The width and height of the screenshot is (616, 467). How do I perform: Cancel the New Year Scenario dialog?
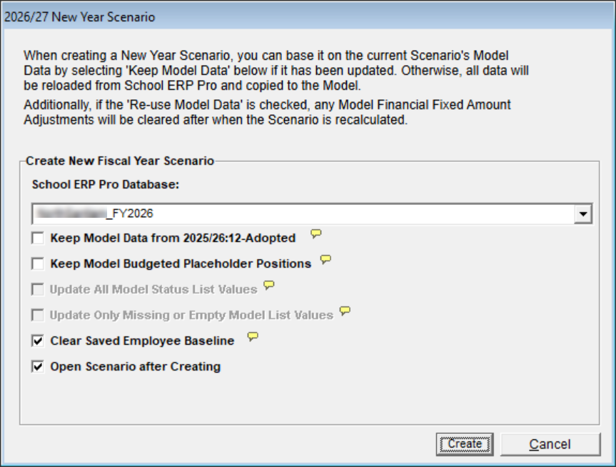(x=550, y=444)
